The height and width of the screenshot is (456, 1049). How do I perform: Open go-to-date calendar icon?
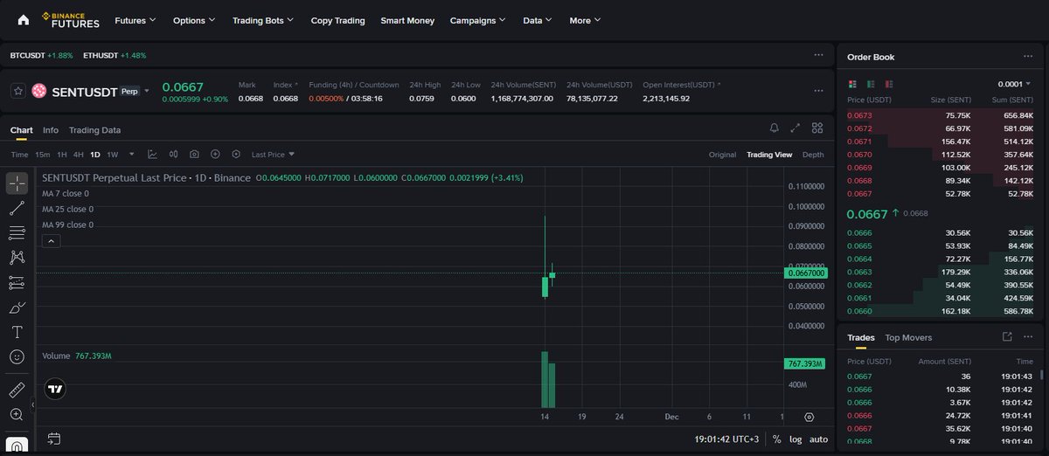(53, 438)
